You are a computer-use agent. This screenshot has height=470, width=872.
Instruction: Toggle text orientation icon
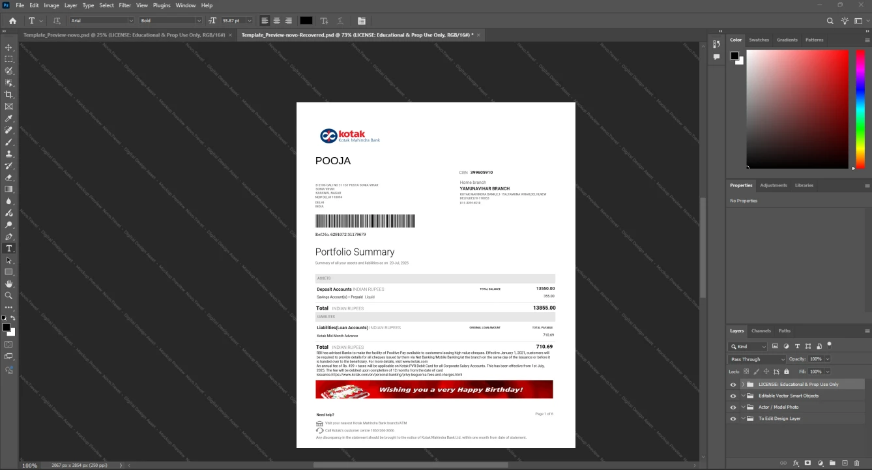tap(57, 21)
